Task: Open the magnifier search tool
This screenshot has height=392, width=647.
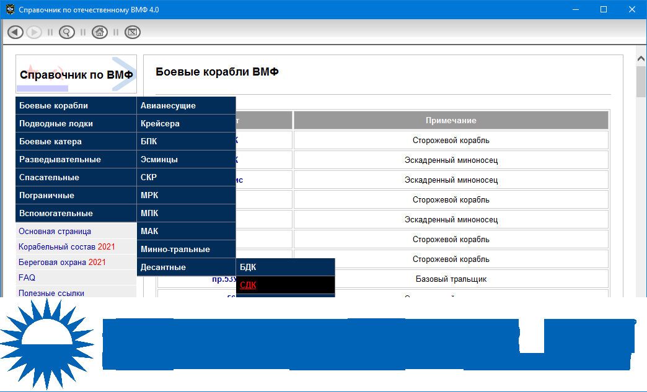Action: (66, 32)
